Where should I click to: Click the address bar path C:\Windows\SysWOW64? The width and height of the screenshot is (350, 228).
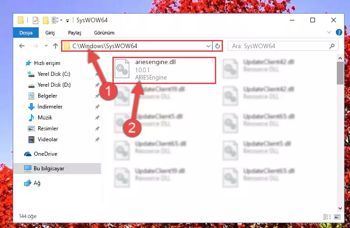tap(105, 46)
